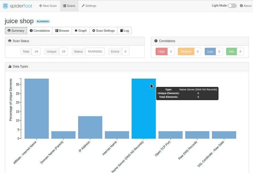Open the Browse tab

pyautogui.click(x=62, y=31)
